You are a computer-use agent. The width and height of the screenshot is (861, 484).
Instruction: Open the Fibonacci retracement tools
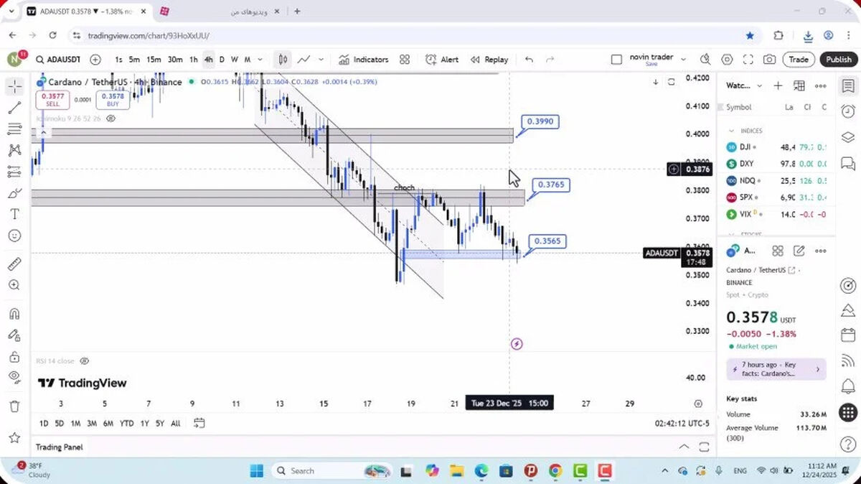click(14, 129)
